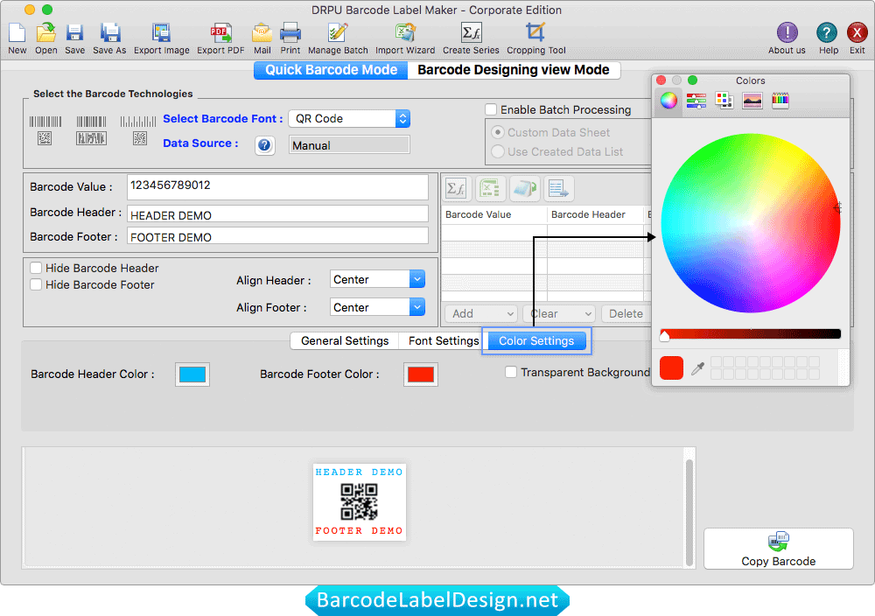Screen dimensions: 875x616
Task: Click the Copy Barcode button
Action: 778,549
